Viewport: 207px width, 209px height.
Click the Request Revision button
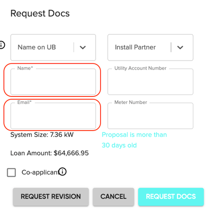click(51, 197)
